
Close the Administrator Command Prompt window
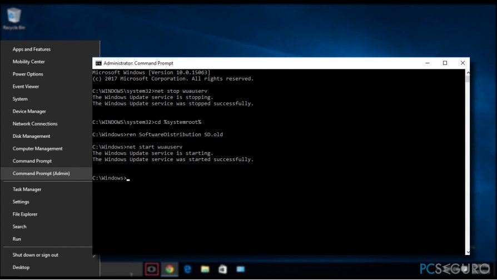[x=463, y=63]
